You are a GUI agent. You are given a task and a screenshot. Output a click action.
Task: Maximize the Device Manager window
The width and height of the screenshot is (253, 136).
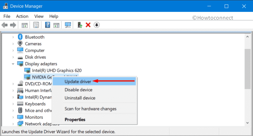(x=226, y=6)
